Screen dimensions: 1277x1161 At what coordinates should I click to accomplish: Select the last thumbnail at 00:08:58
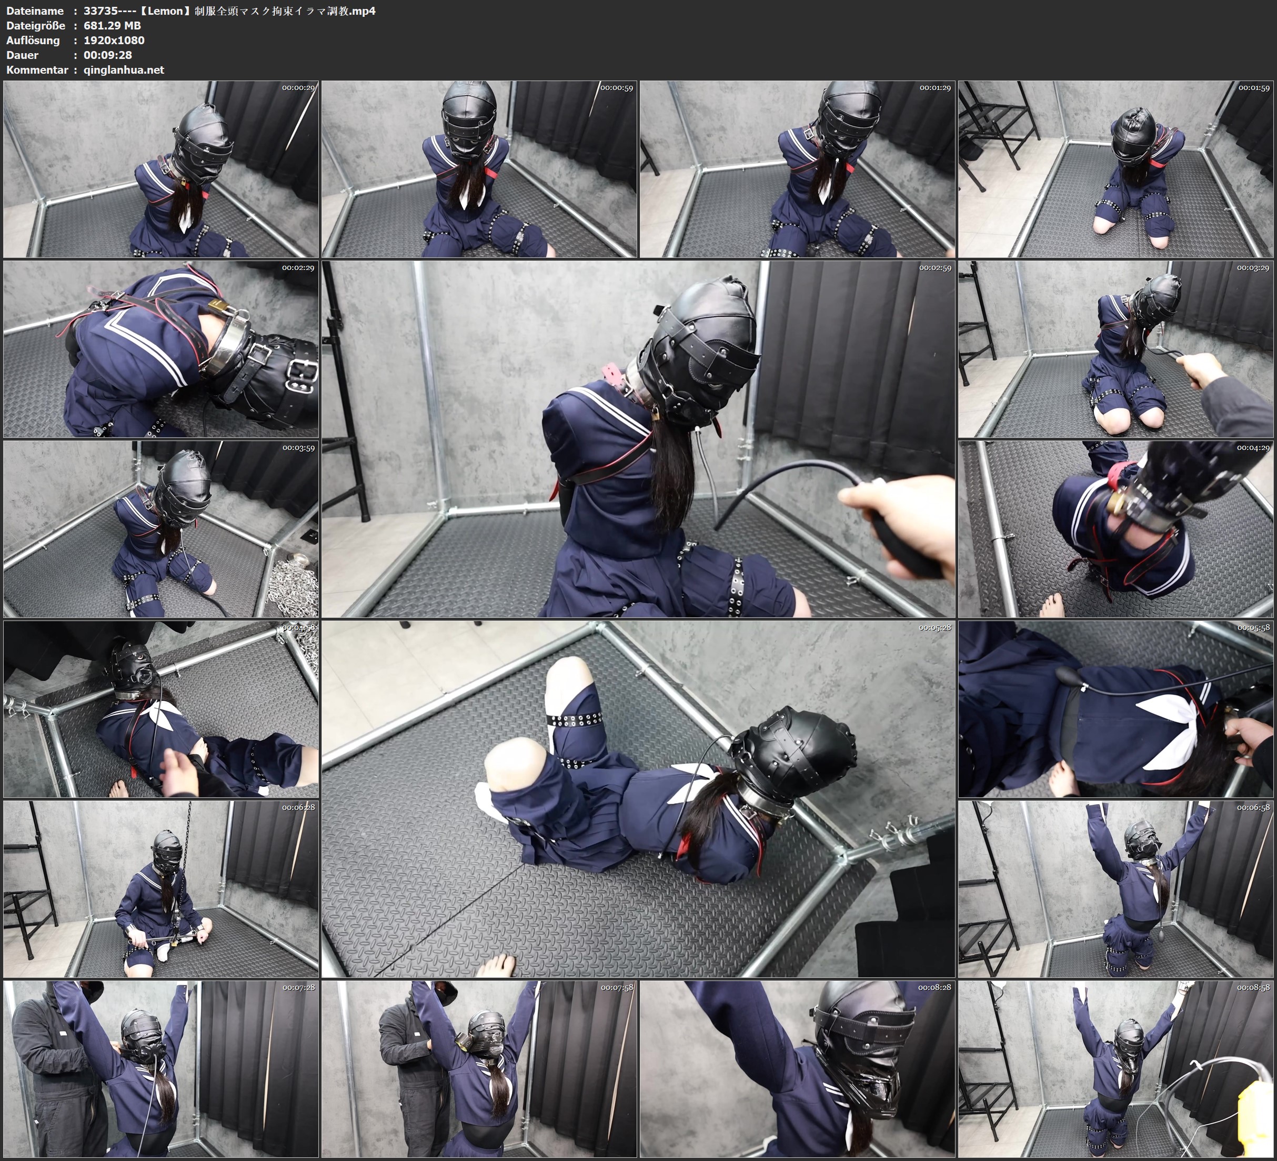pyautogui.click(x=1116, y=1069)
